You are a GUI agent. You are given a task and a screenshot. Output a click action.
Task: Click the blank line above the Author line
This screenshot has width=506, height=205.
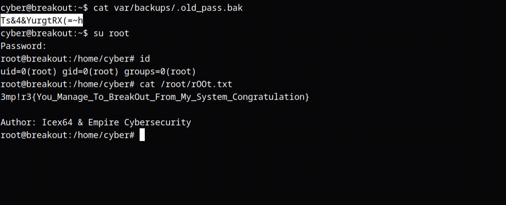coord(141,110)
